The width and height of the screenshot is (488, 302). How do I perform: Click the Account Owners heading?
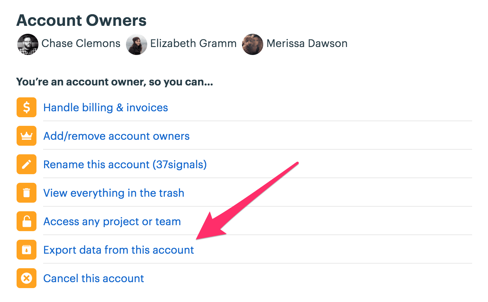81,20
